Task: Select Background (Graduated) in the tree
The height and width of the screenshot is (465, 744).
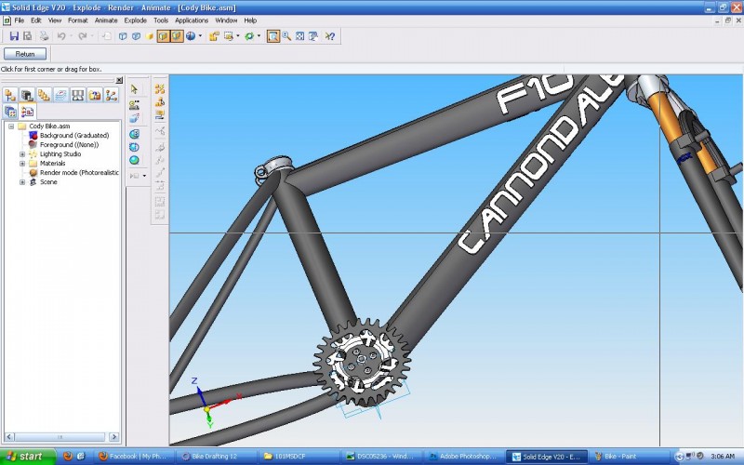Action: pos(74,135)
